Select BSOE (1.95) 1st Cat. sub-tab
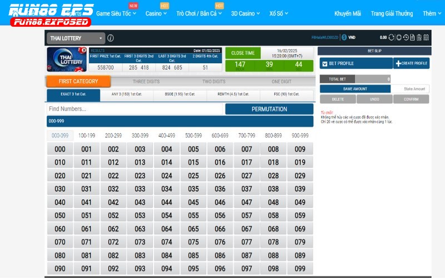The width and height of the screenshot is (445, 278). [x=180, y=95]
